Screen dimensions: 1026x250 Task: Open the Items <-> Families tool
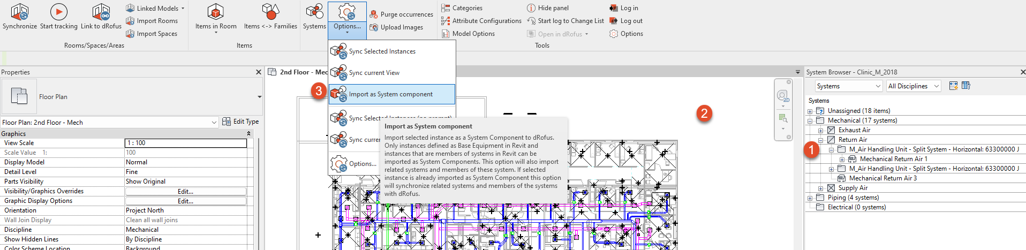270,12
